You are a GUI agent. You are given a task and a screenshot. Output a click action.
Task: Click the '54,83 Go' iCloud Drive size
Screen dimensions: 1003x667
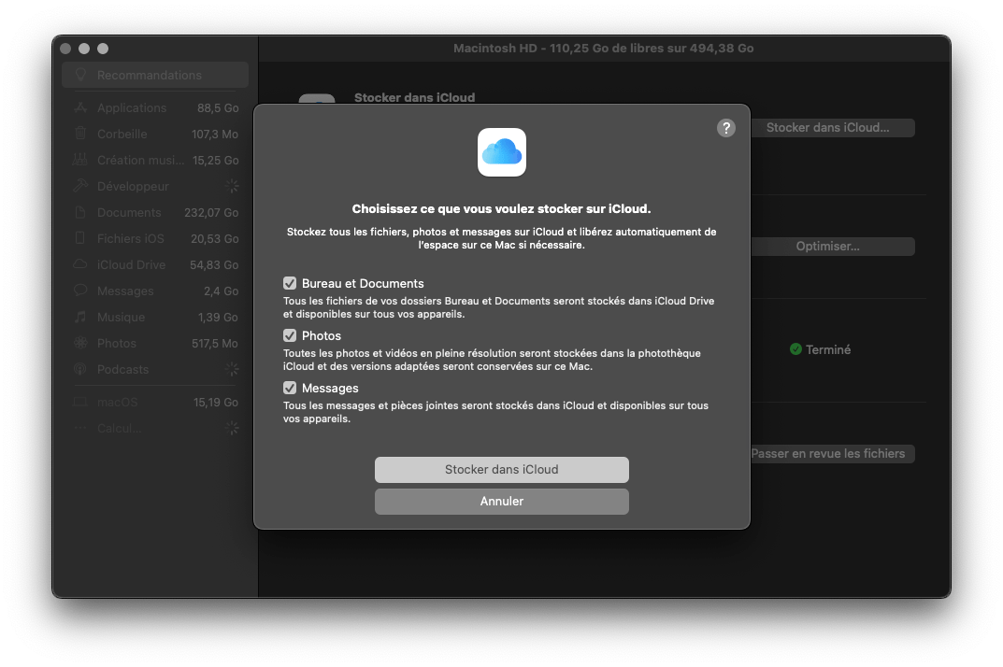pos(214,264)
